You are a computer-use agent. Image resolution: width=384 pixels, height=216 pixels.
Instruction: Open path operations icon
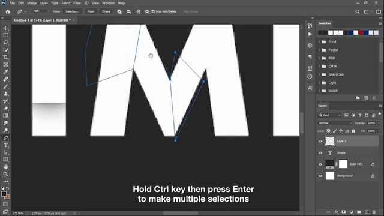click(x=119, y=11)
